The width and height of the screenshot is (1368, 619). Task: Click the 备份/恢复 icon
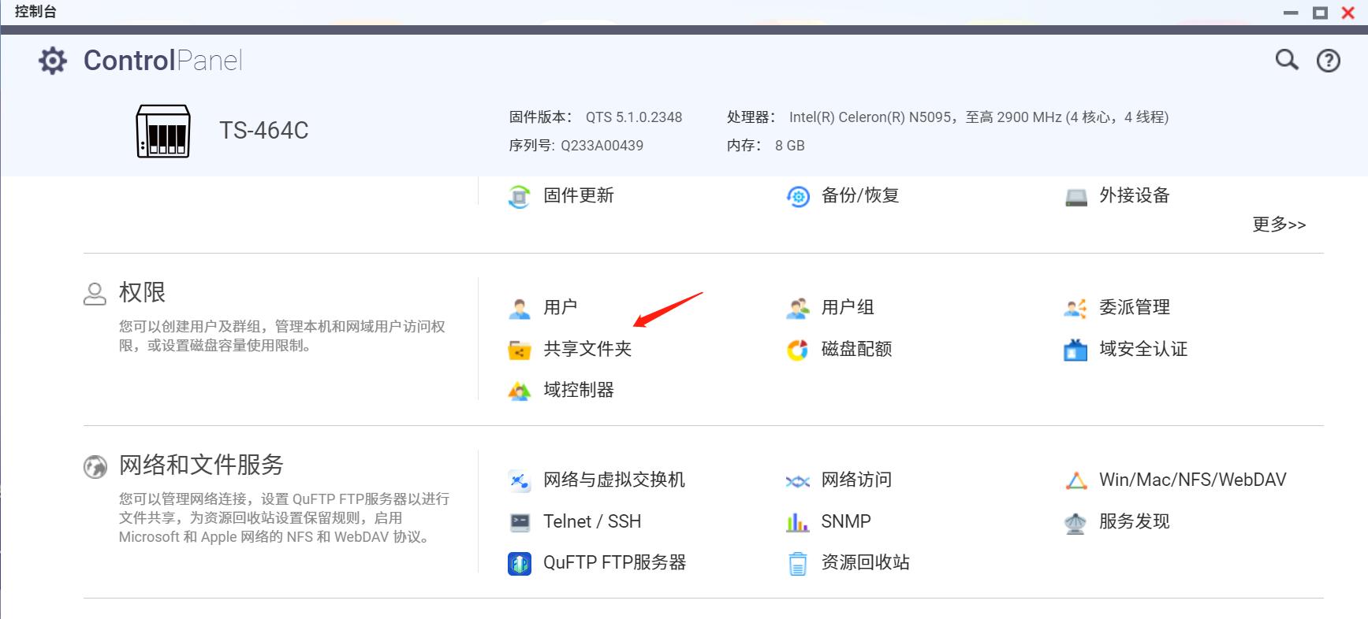798,196
